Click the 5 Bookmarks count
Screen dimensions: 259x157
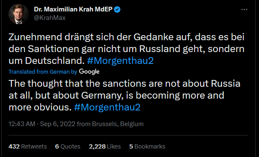coord(147,146)
